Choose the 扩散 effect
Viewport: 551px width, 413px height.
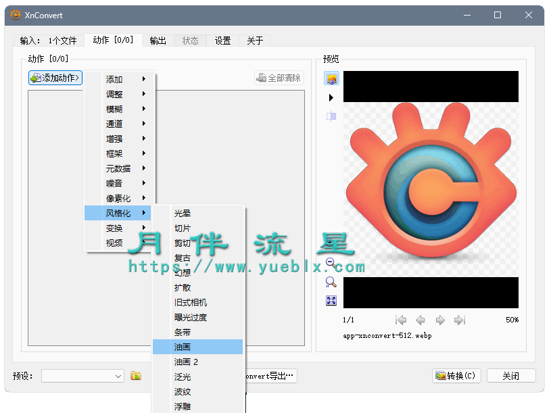(198, 288)
